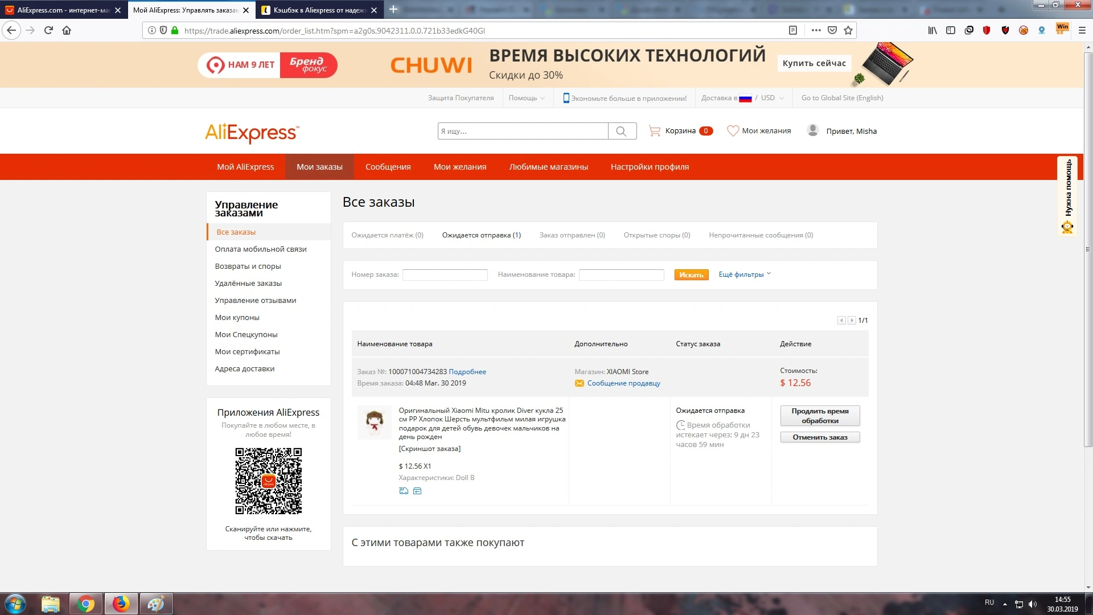
Task: Open Go to Global Site (English)
Action: 842,98
